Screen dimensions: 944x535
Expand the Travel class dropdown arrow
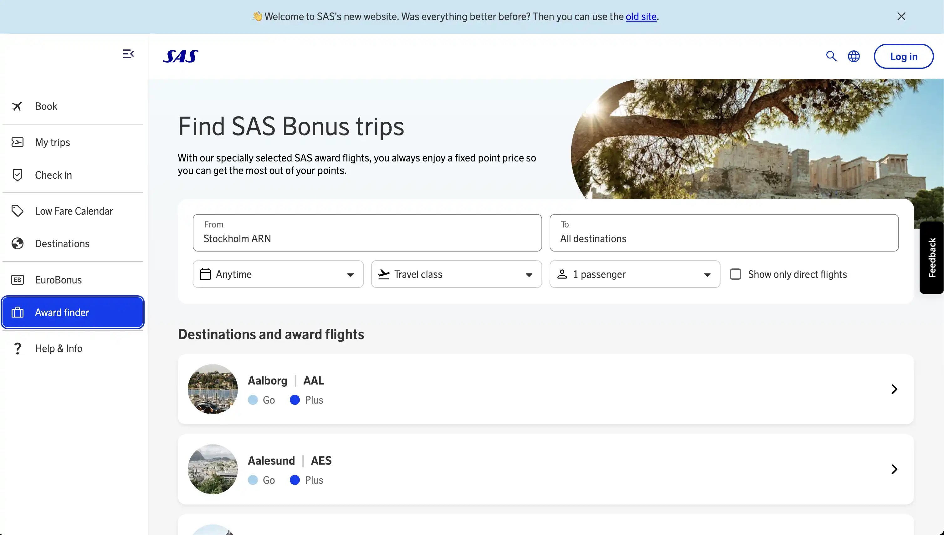point(529,275)
